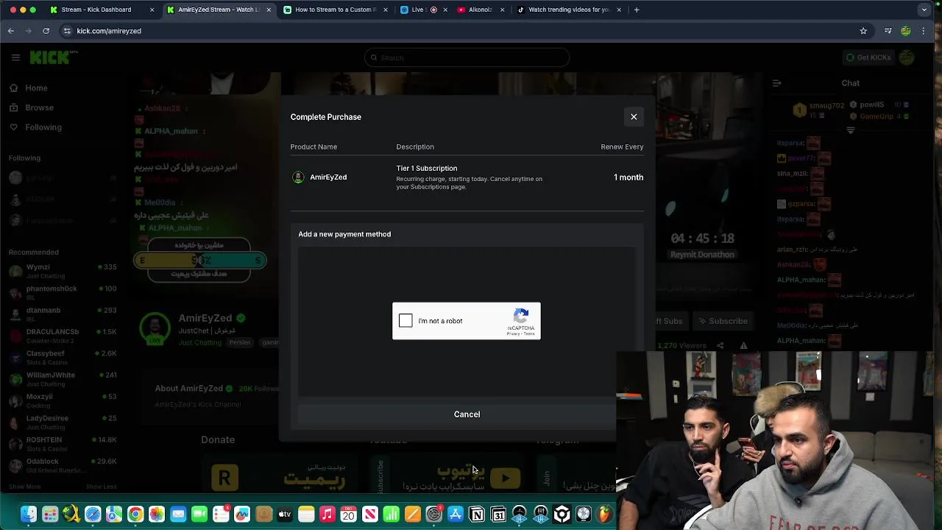Open dtanmanb recommended channel
Image resolution: width=942 pixels, height=530 pixels.
[63, 314]
